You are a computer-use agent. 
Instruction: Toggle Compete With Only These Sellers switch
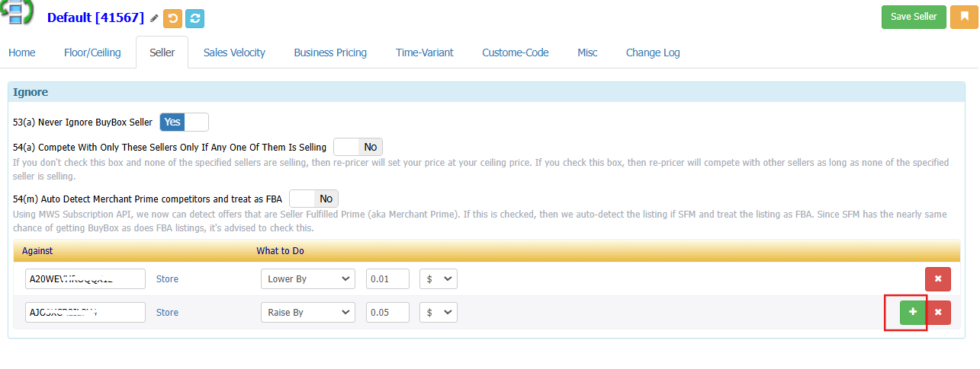coord(358,147)
